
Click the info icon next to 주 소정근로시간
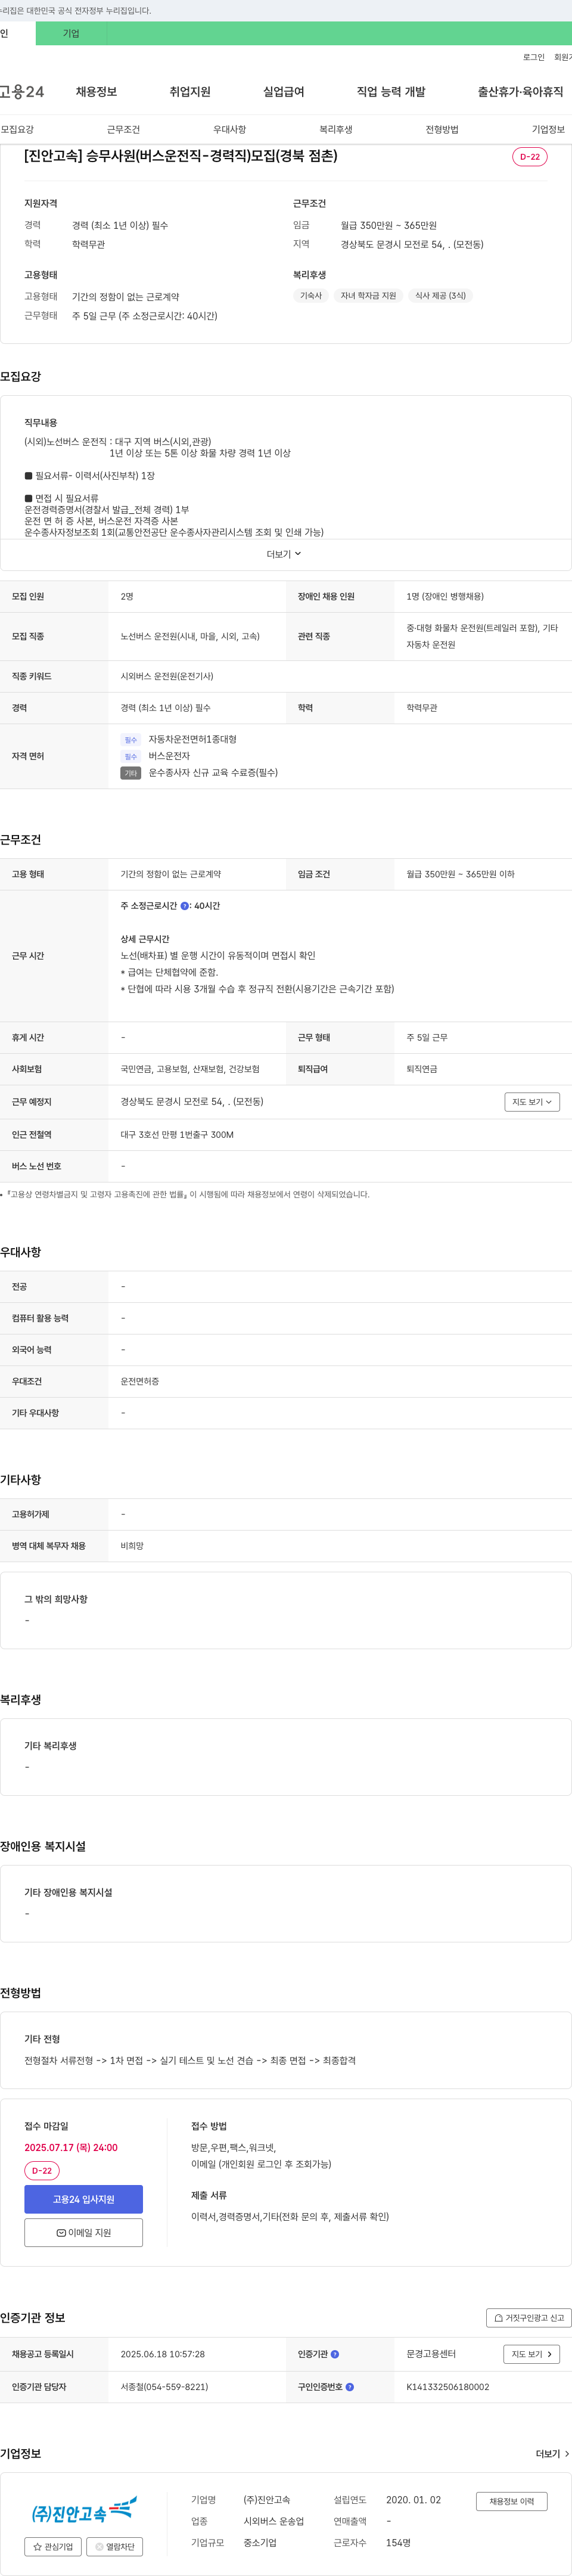[x=185, y=906]
